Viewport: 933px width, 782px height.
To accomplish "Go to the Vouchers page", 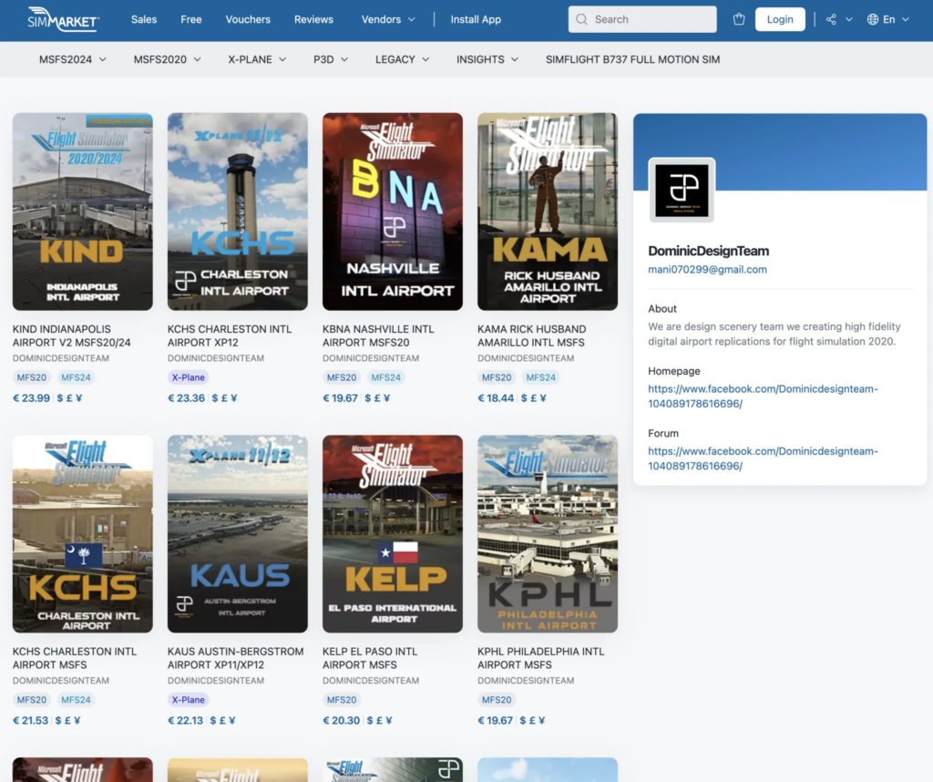I will click(248, 19).
